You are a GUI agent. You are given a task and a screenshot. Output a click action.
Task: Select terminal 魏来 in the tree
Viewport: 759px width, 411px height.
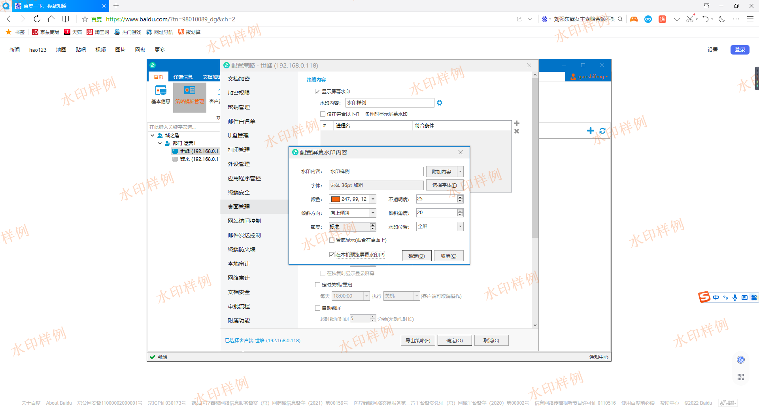pyautogui.click(x=196, y=159)
